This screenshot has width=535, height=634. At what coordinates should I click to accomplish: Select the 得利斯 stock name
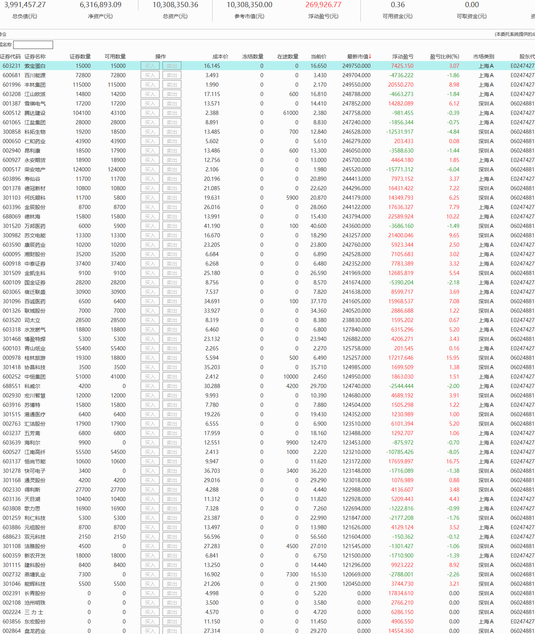[32, 490]
